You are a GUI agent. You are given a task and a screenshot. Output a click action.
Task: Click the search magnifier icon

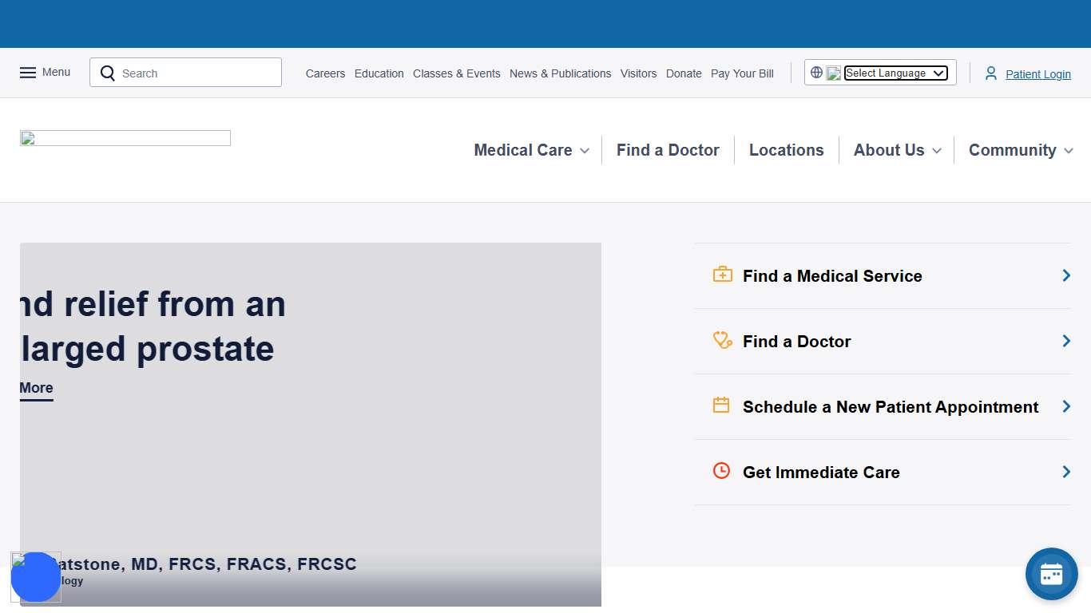point(108,73)
